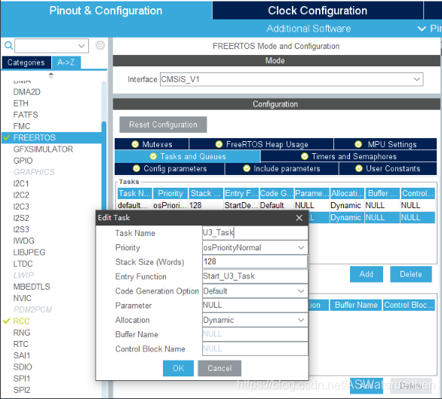Click the search magnifier icon
This screenshot has height=399, width=442.
8,45
